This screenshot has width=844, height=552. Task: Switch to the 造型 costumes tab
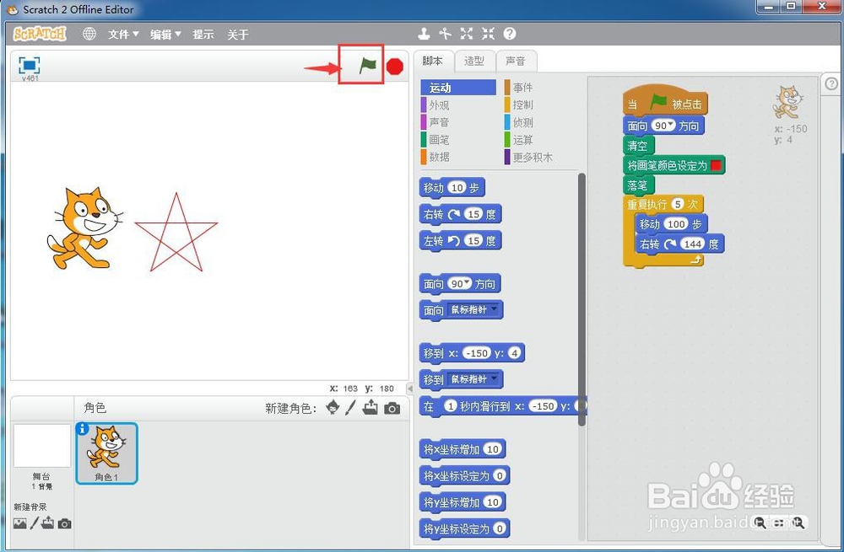click(474, 62)
